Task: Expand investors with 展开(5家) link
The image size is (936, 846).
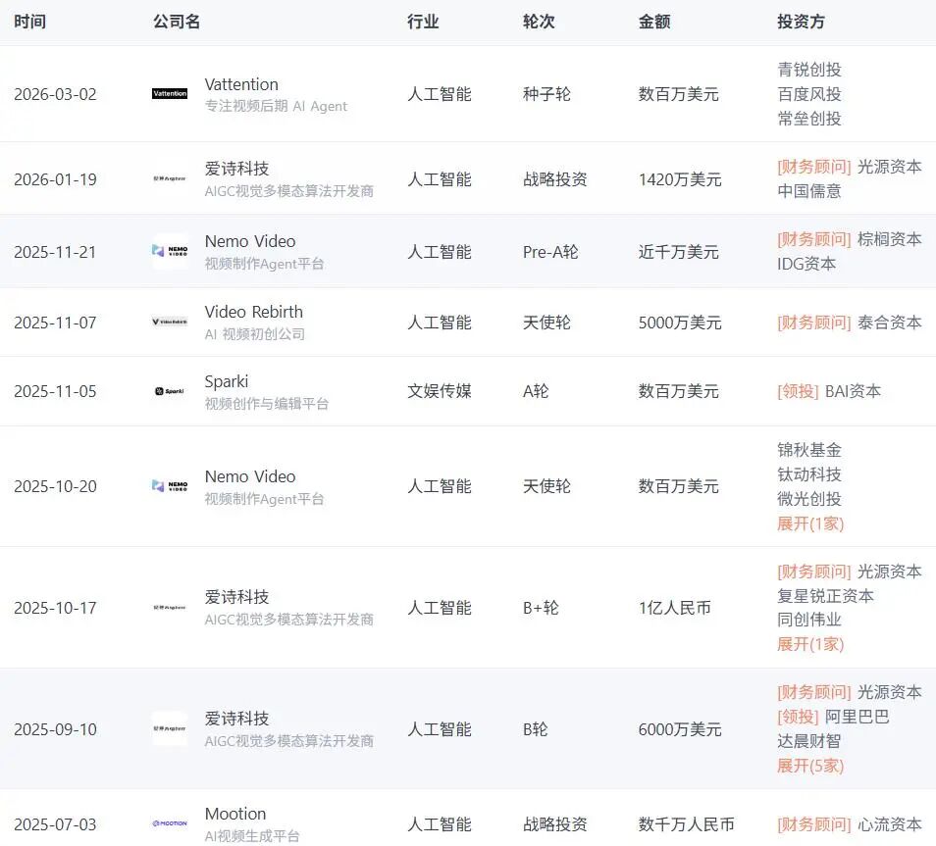Action: click(x=809, y=766)
